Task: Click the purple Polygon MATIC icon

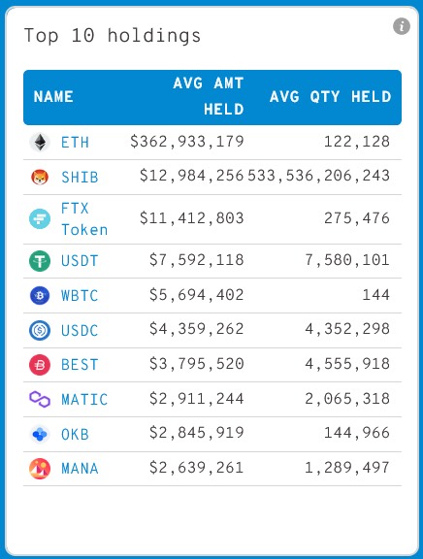Action: (x=40, y=399)
